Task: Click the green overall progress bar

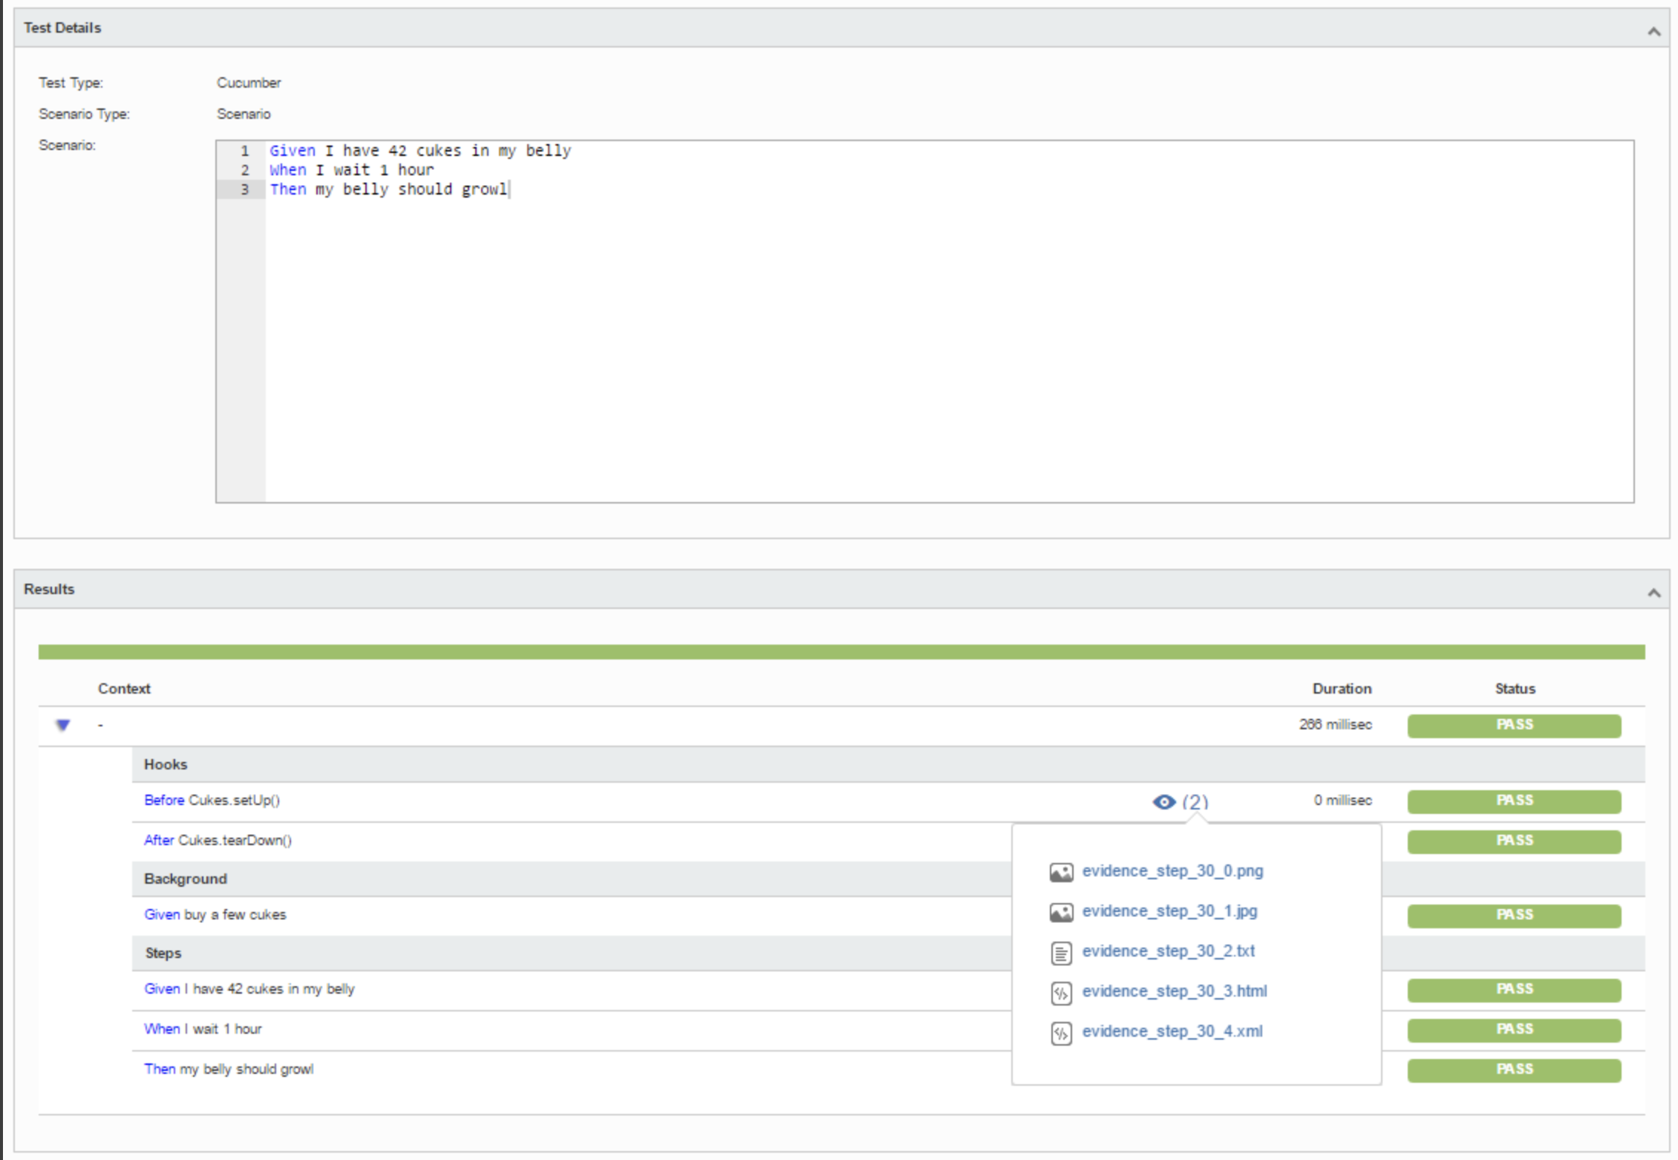Action: [841, 652]
